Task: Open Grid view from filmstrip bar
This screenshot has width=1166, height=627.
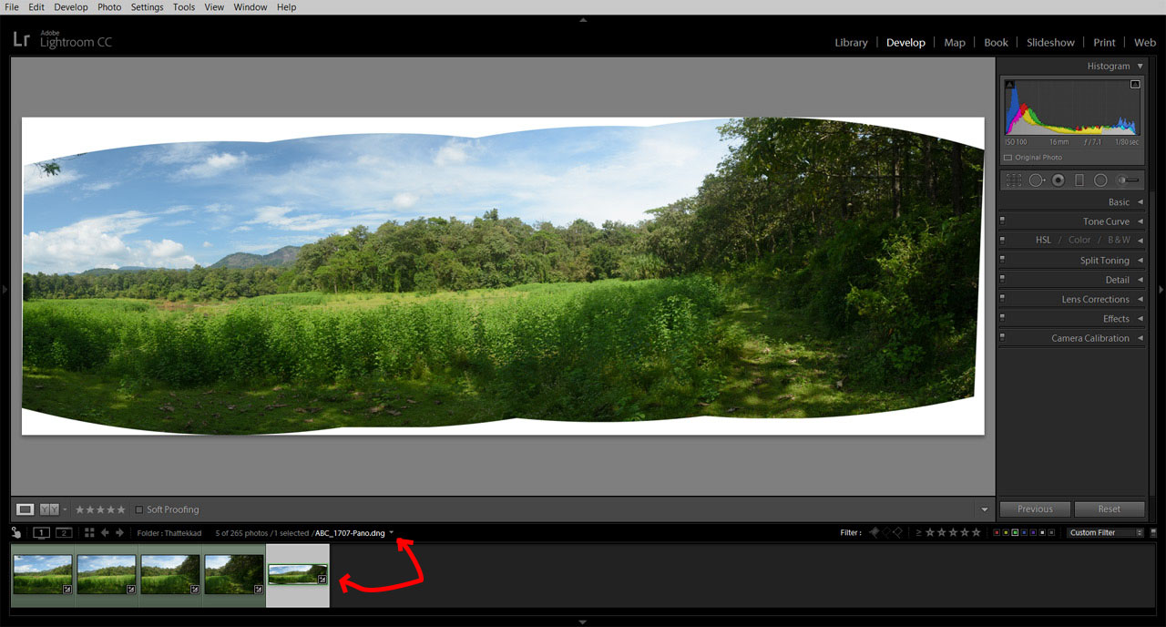Action: pos(89,532)
